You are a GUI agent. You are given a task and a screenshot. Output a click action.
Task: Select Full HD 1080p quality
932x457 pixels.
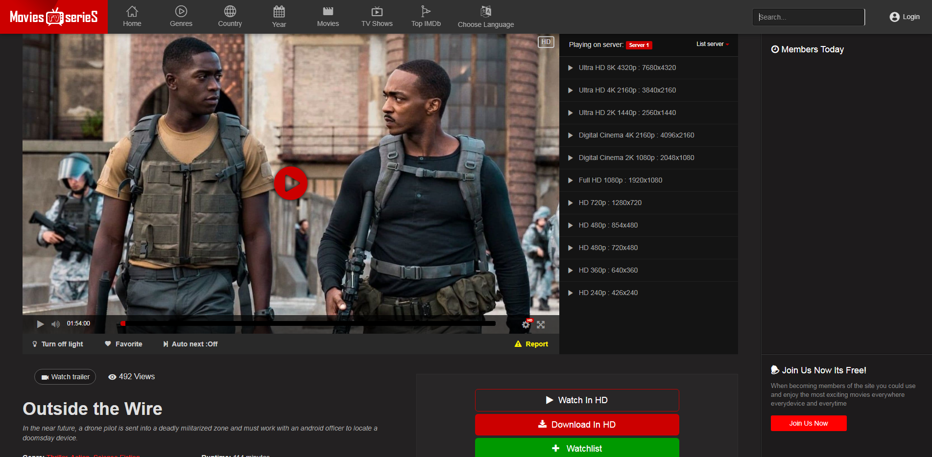click(x=648, y=180)
